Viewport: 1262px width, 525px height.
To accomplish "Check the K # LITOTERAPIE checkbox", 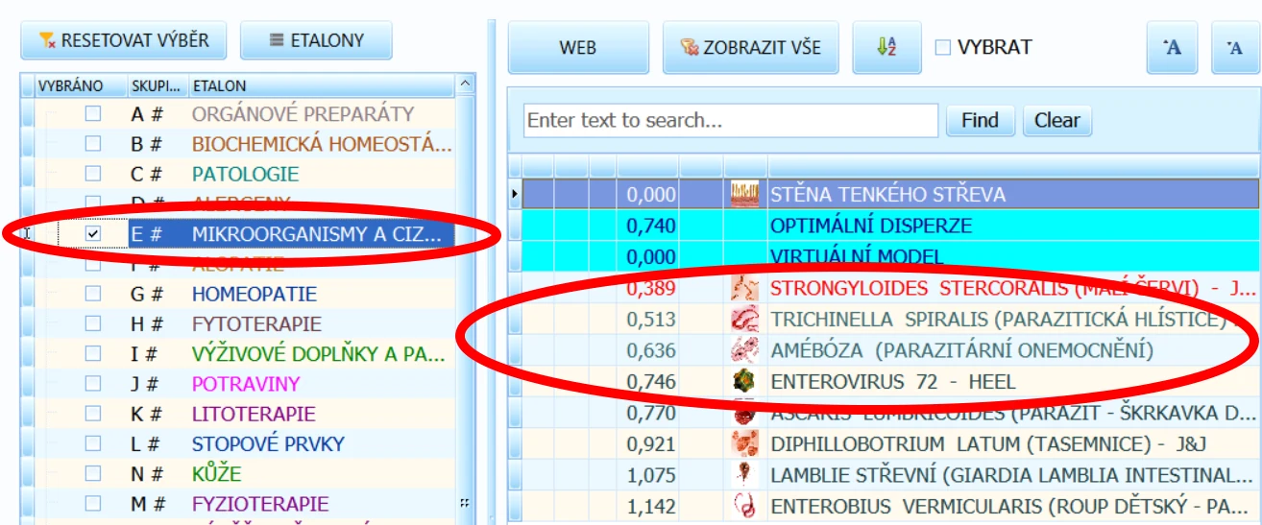I will [93, 414].
